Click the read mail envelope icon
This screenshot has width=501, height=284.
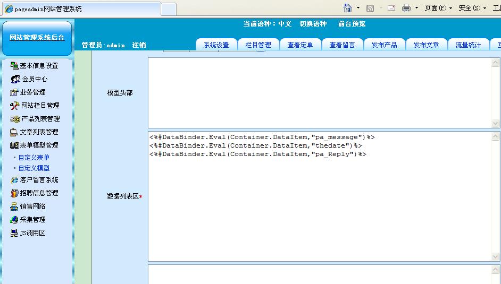click(391, 8)
